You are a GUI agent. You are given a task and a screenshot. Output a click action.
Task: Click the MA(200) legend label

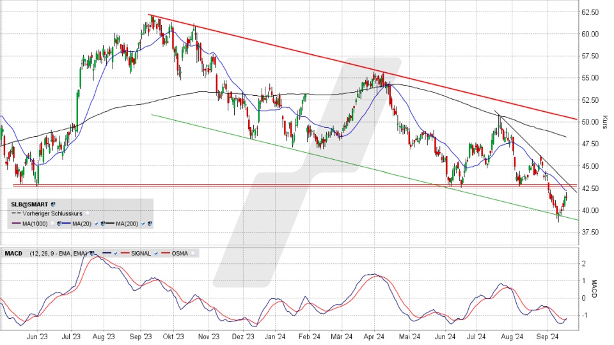click(x=127, y=224)
